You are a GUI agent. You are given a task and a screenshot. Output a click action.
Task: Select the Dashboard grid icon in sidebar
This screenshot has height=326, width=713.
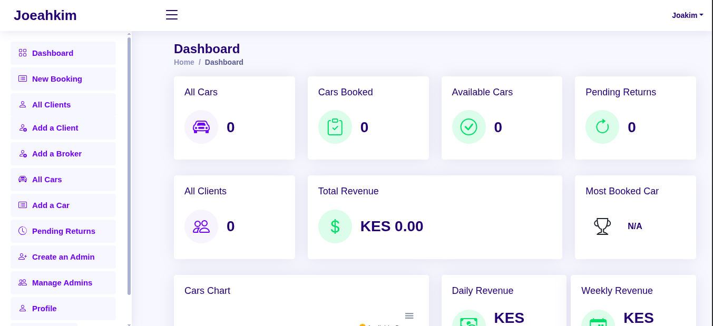coord(22,53)
